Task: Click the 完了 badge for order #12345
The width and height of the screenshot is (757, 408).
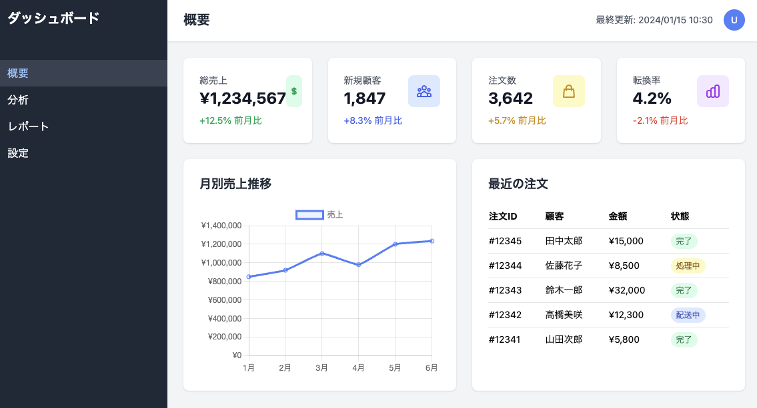Action: [684, 241]
